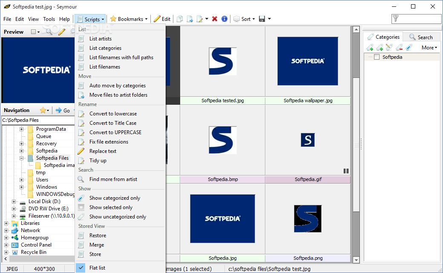Click the path field showing C:\Softpedia Files

click(38, 120)
